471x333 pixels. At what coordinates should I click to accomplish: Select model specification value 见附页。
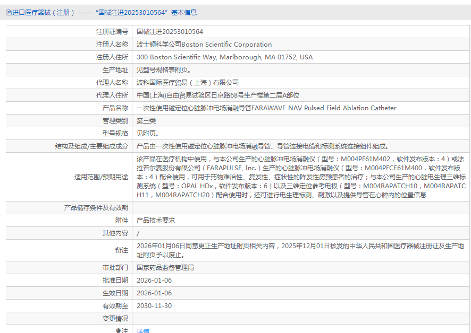click(148, 134)
